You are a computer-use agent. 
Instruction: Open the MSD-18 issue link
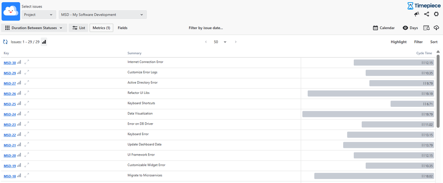click(10, 176)
